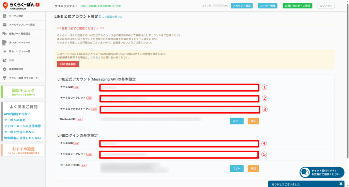Click the red LINE連携解除 button
The width and height of the screenshot is (349, 187).
pos(68,64)
